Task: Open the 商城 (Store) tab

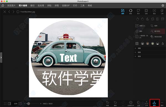Action: point(90,6)
